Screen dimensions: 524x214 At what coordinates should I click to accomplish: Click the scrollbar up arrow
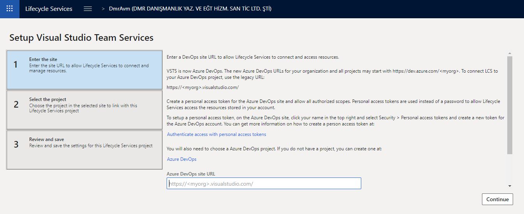(510, 53)
